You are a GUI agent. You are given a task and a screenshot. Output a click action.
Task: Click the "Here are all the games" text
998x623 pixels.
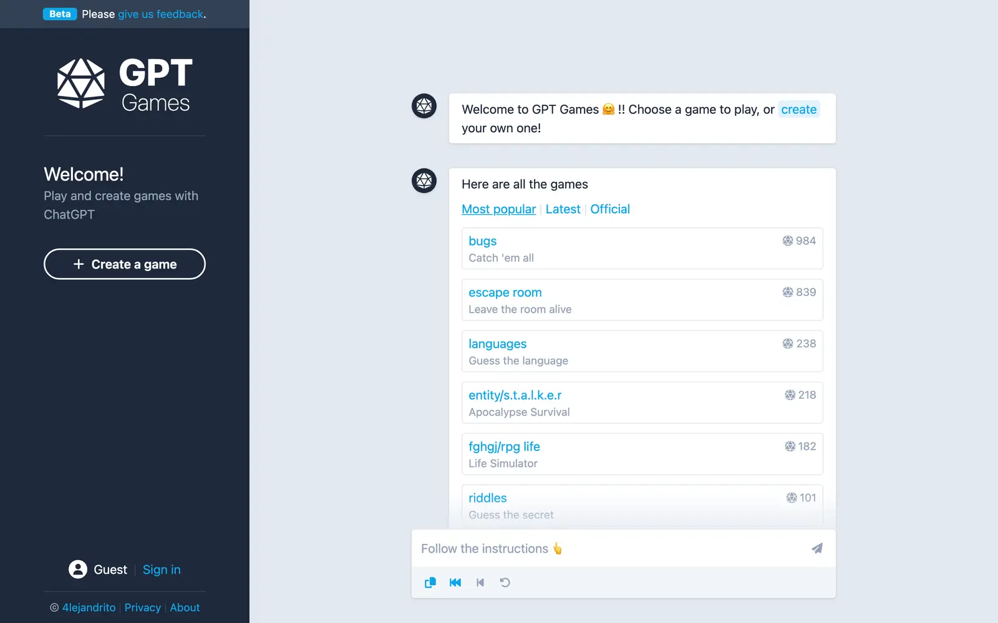coord(525,184)
